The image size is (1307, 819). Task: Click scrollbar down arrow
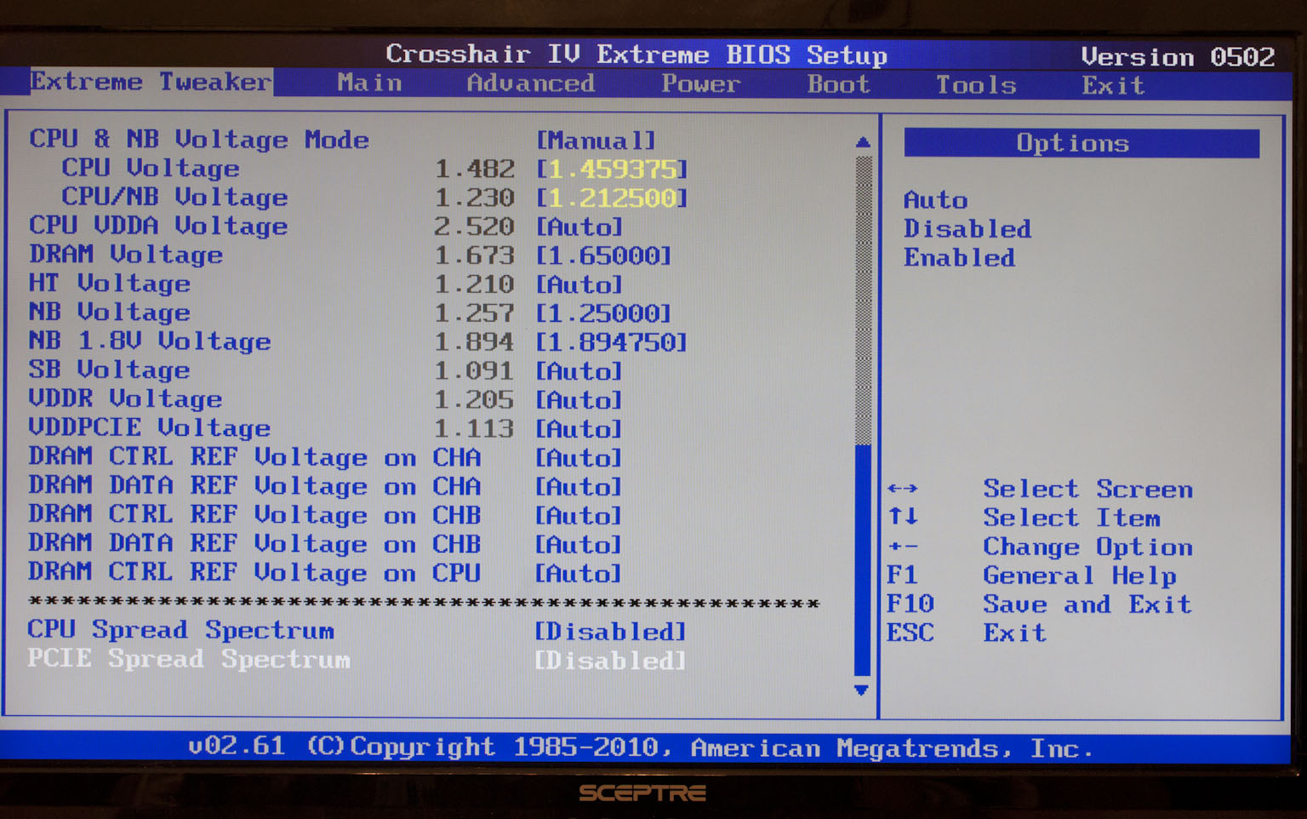861,690
